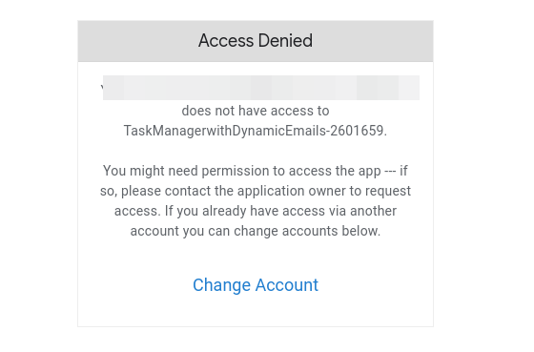Click the word 'Access' in the header
The height and width of the screenshot is (352, 534).
(x=226, y=41)
